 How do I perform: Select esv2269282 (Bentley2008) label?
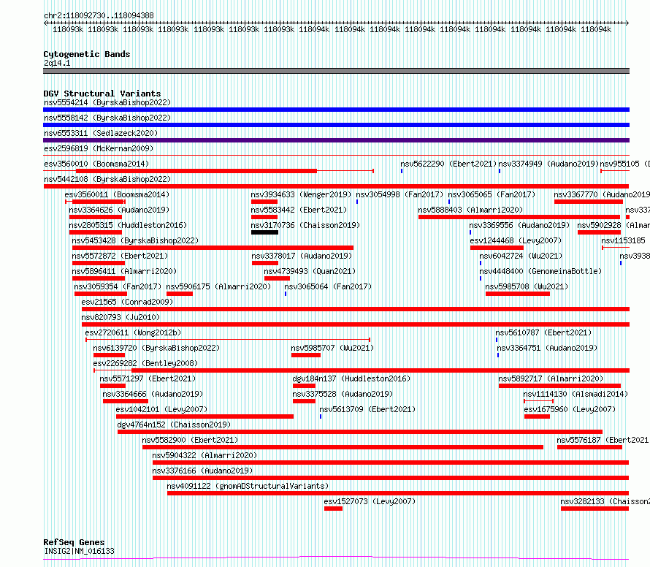(145, 363)
